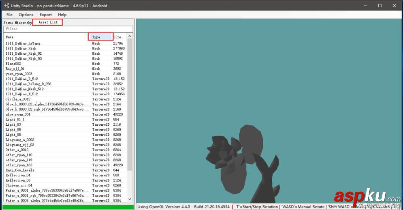Select the Light_01_1 texture row

tap(66, 119)
